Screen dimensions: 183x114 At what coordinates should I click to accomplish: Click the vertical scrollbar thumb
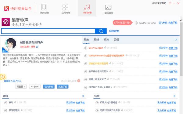tap(181, 49)
